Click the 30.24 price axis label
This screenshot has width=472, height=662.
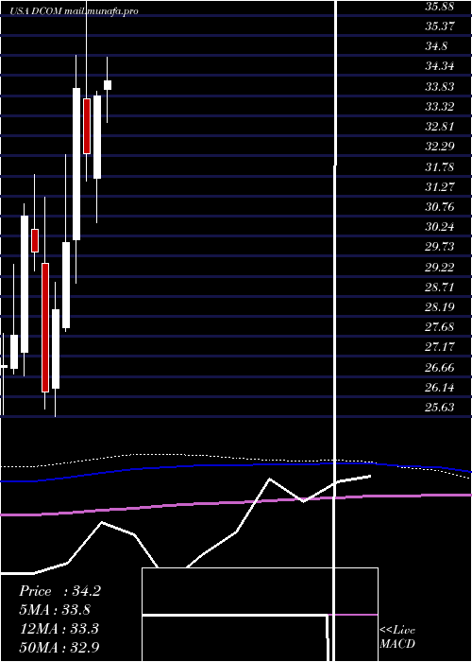pos(440,227)
